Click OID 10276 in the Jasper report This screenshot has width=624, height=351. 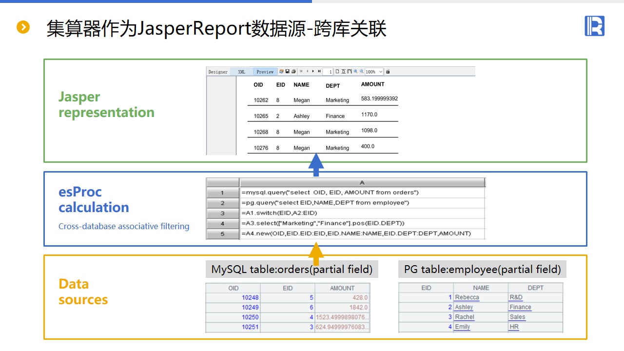pyautogui.click(x=261, y=148)
